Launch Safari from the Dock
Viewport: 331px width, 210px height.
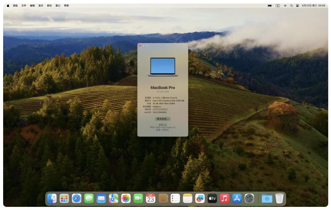(76, 199)
